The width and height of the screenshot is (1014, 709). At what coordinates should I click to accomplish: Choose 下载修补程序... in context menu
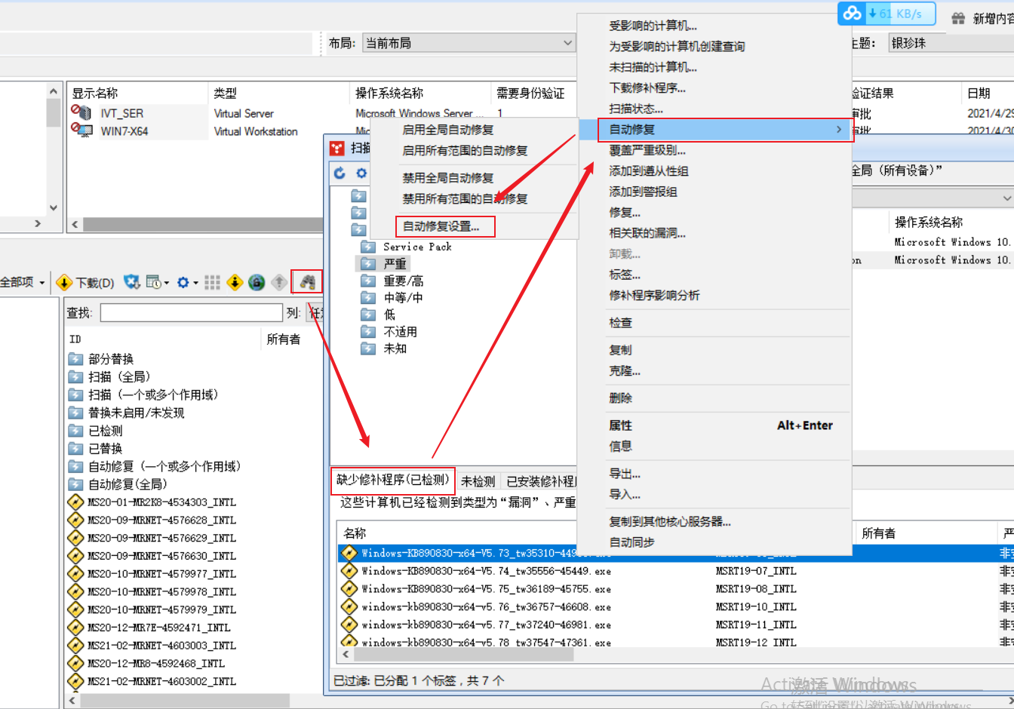(647, 88)
